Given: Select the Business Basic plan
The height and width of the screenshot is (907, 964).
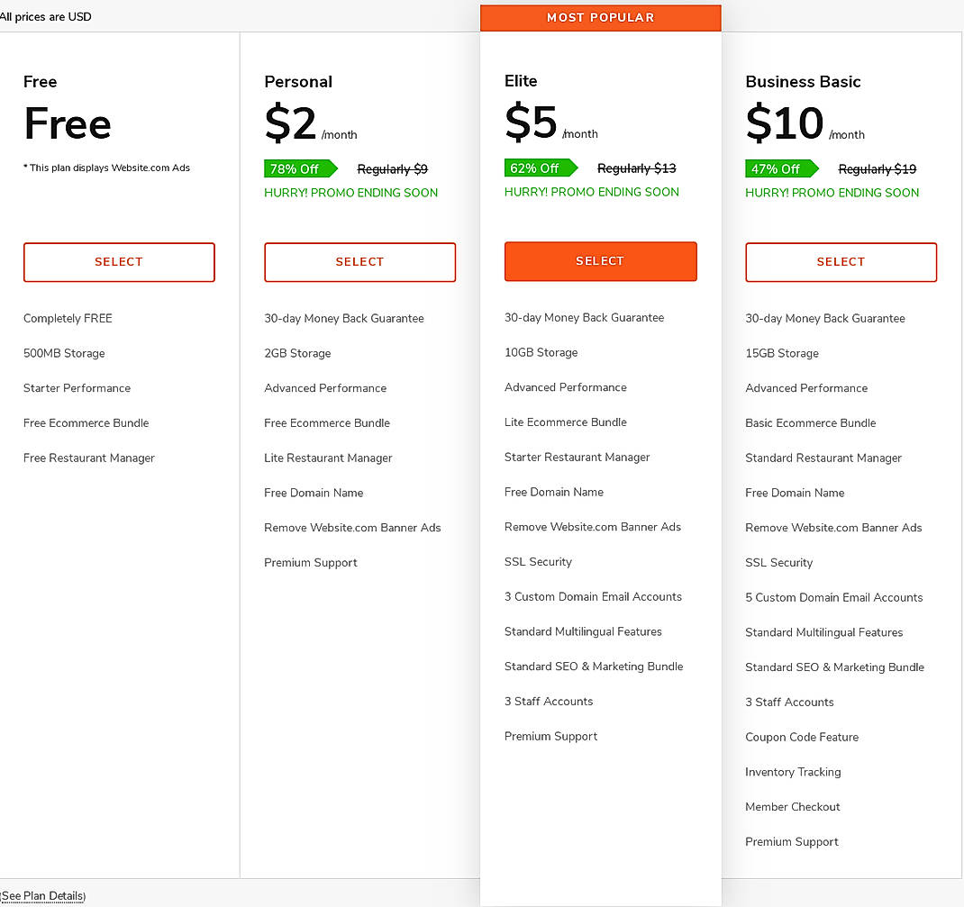Looking at the screenshot, I should [x=841, y=262].
